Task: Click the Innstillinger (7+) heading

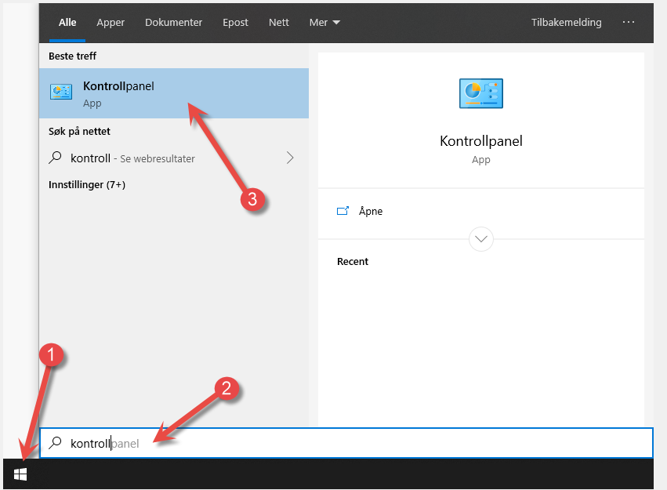Action: (x=87, y=184)
